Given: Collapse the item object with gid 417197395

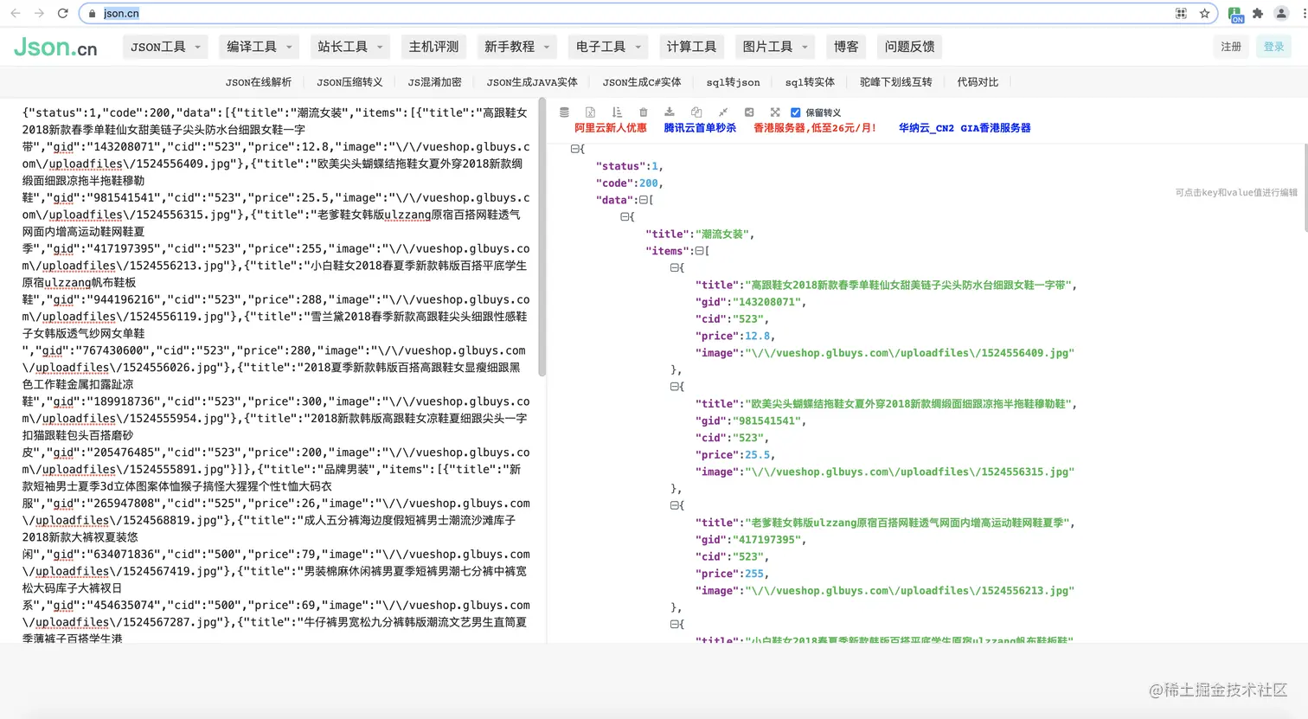Looking at the screenshot, I should click(x=675, y=505).
